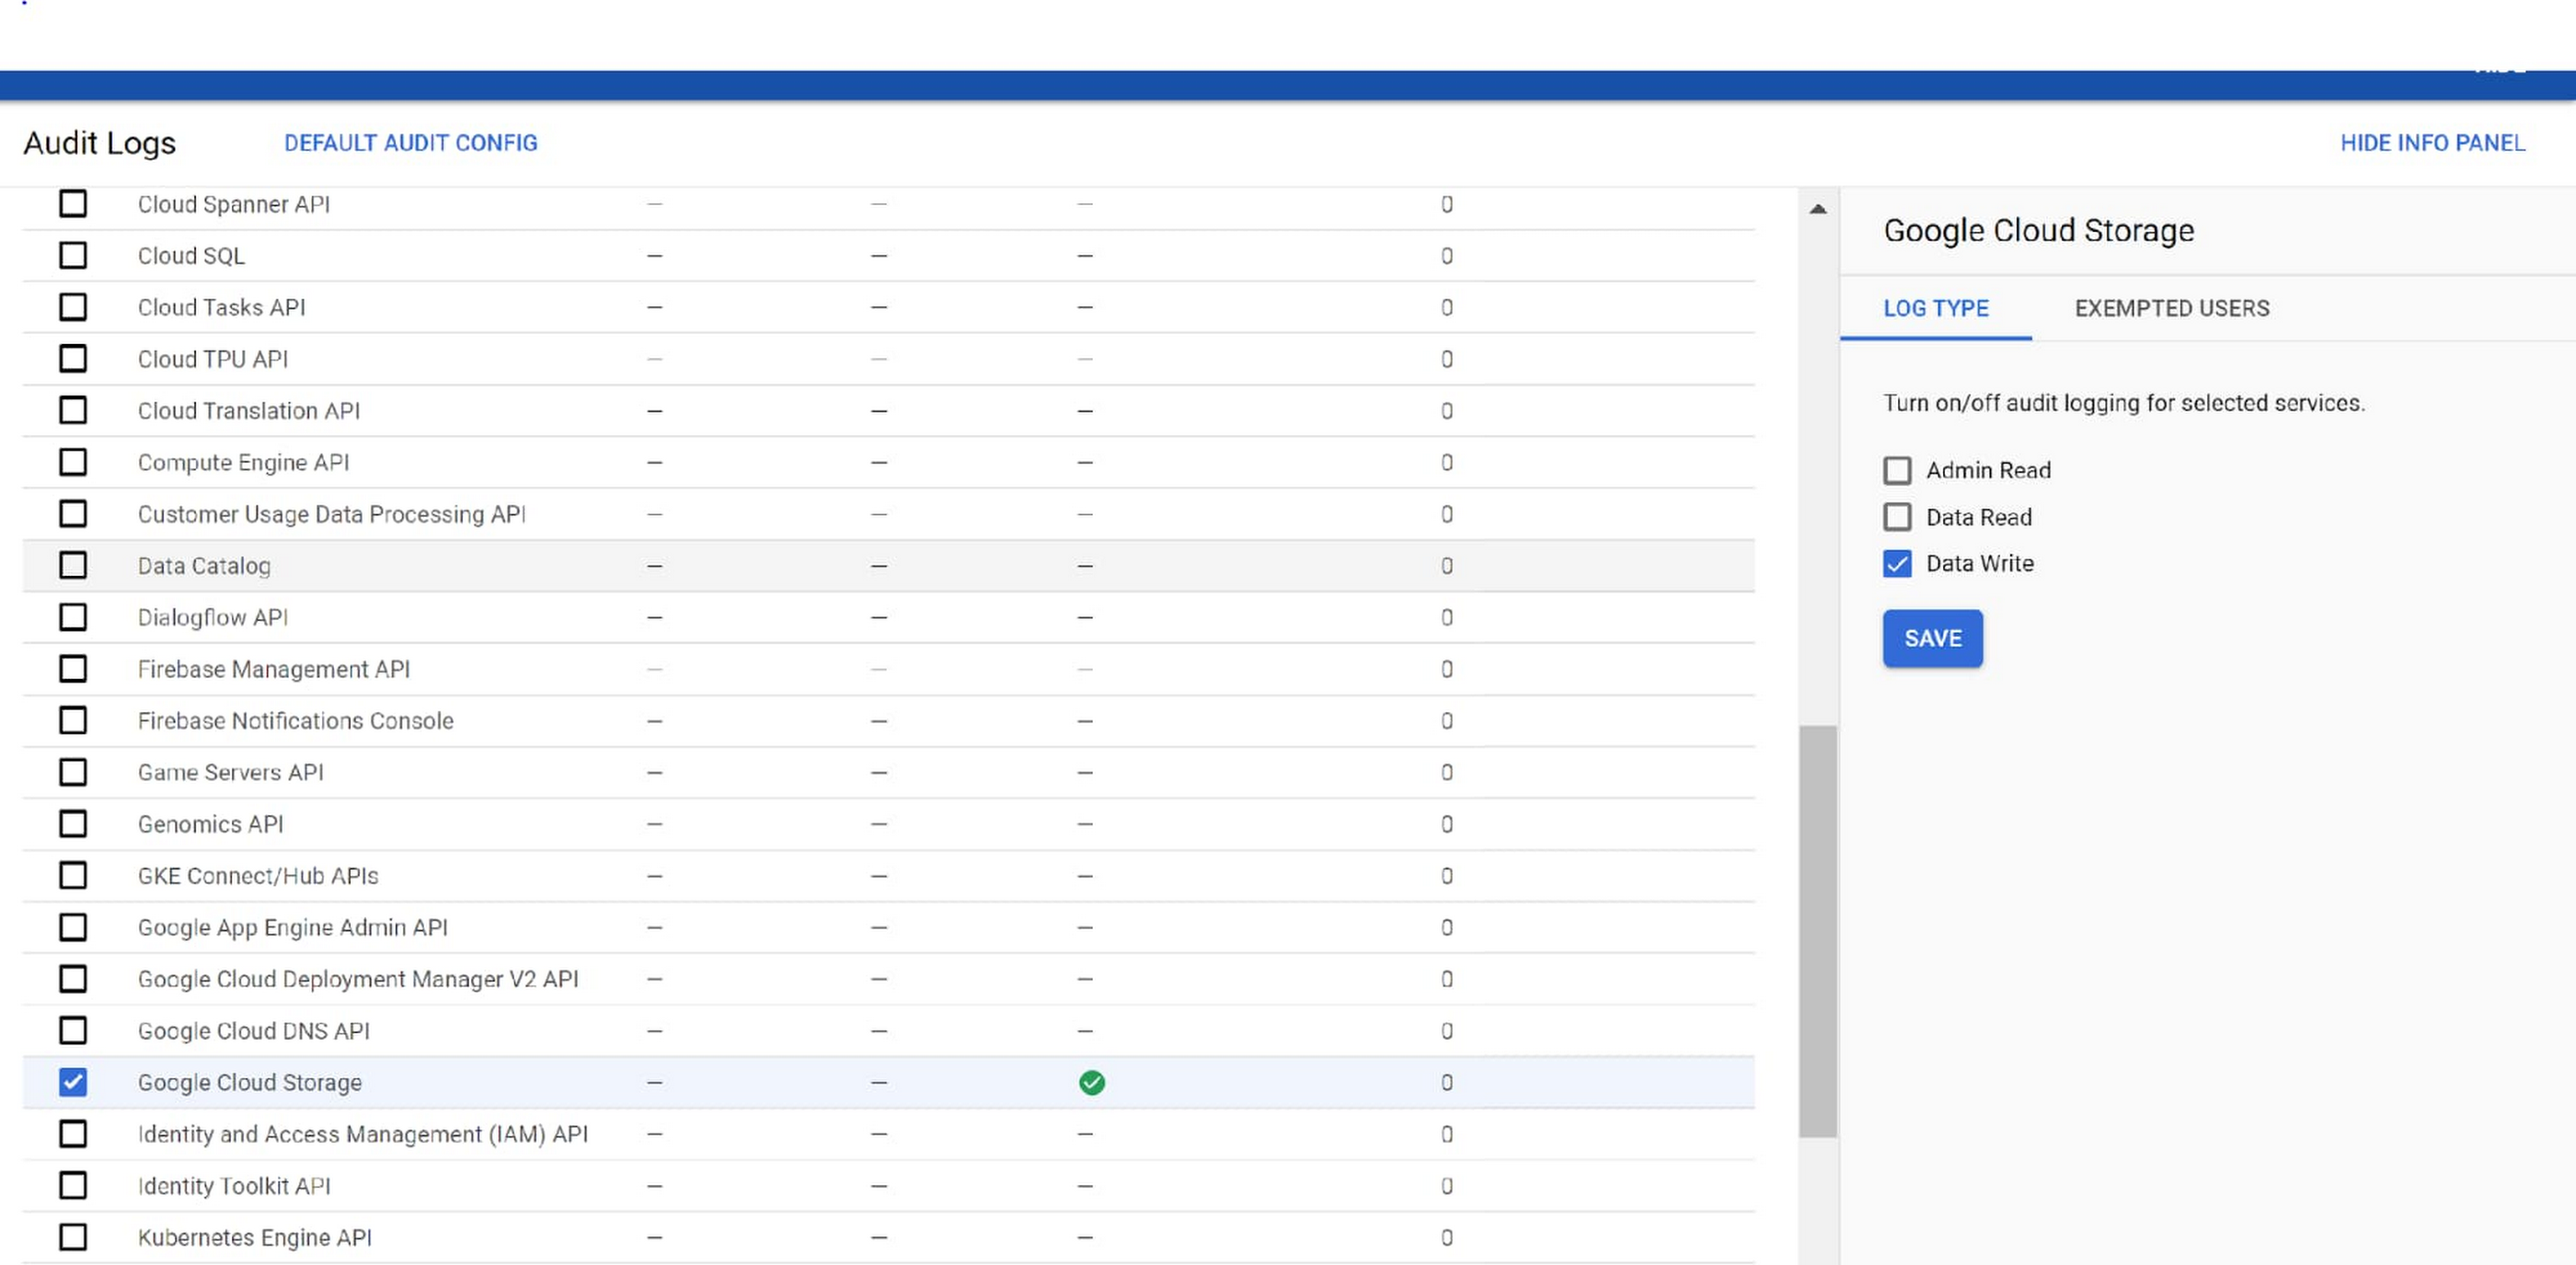2576x1265 pixels.
Task: Select Google Cloud DNS API row
Action: [74, 1030]
